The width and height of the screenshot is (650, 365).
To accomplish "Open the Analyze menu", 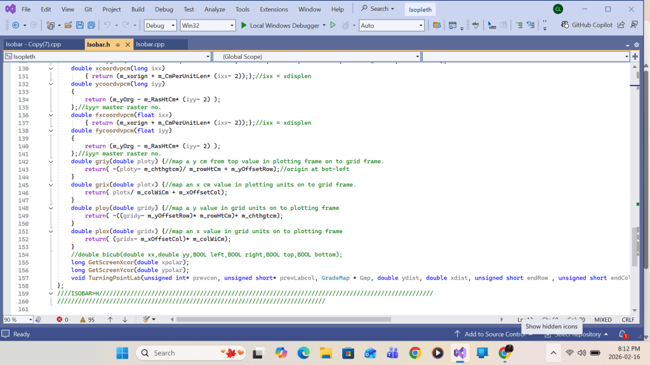I will coord(215,10).
